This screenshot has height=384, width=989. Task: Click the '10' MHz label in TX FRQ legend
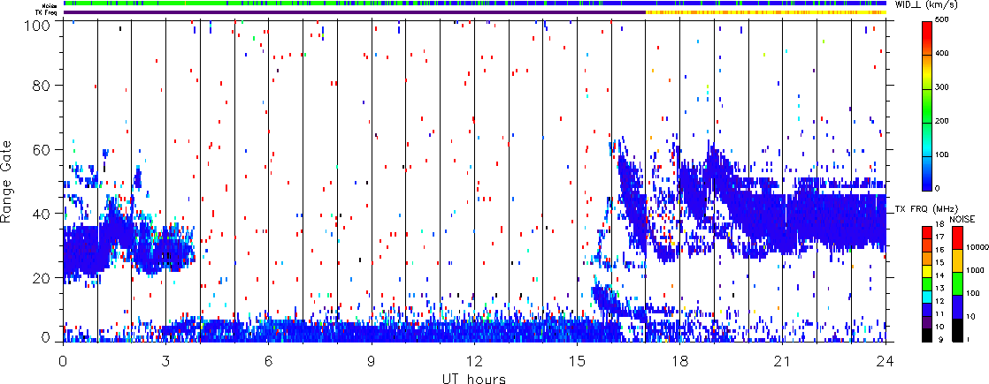click(939, 327)
